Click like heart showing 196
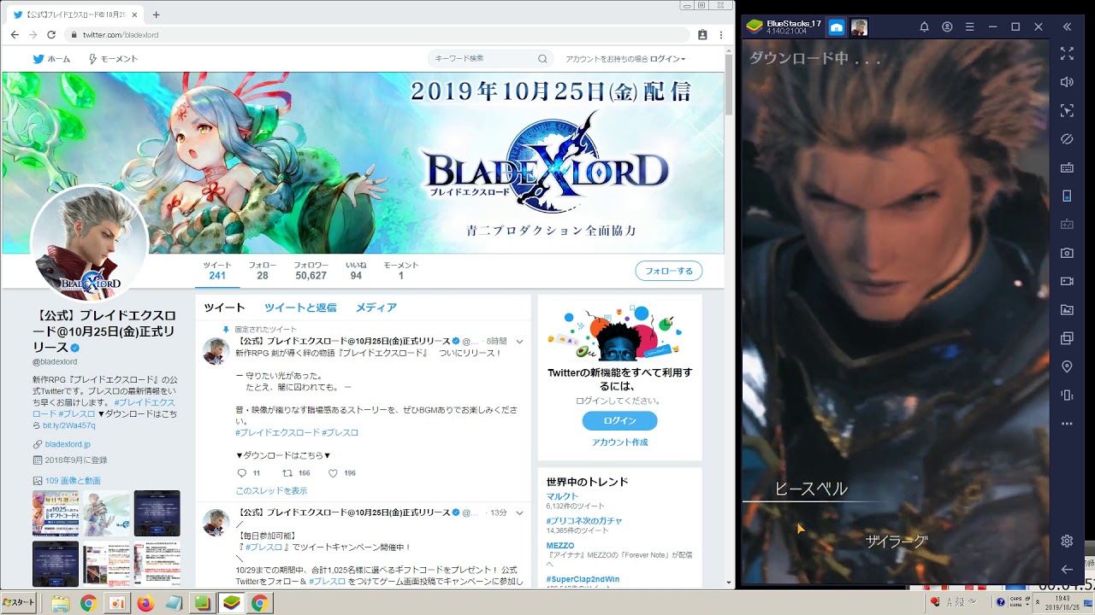The width and height of the screenshot is (1095, 615). [x=334, y=473]
